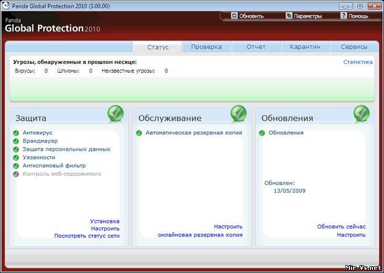Click green status dot beside Брандмауэр
This screenshot has width=384, height=273.
tap(16, 141)
